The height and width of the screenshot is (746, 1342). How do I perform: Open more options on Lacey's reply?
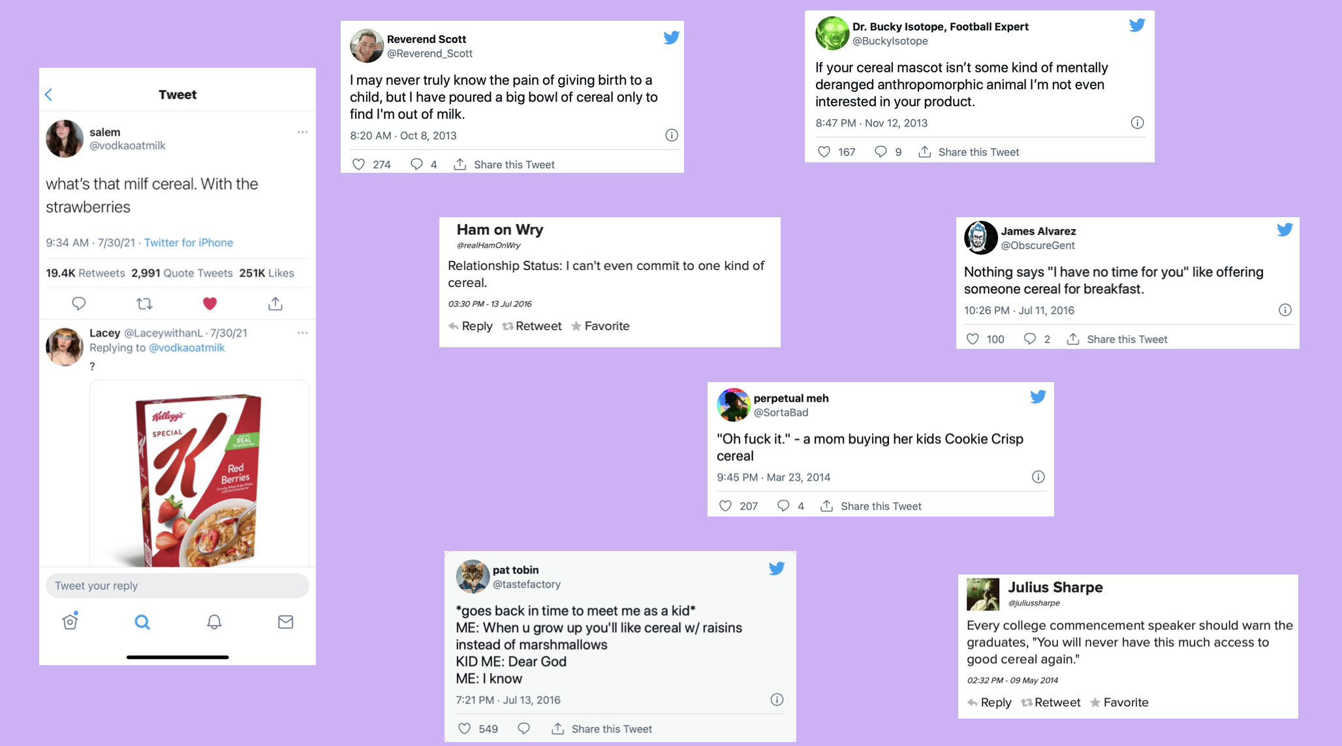(302, 333)
